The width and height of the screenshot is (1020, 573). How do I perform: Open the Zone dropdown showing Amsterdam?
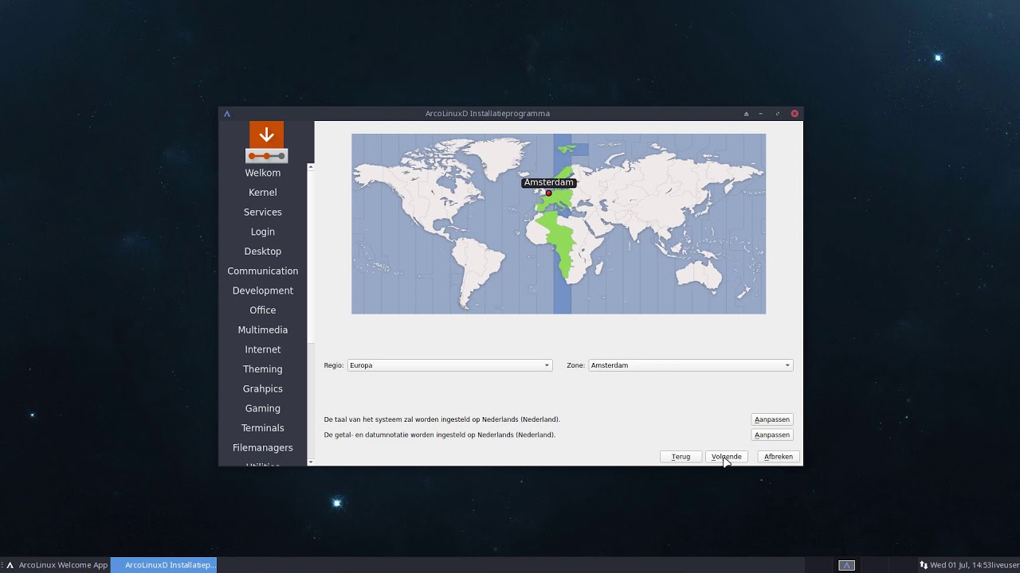(x=690, y=365)
